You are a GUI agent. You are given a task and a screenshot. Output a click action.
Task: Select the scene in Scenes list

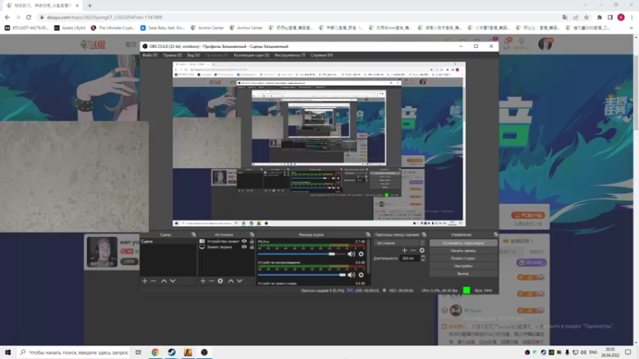(x=169, y=242)
